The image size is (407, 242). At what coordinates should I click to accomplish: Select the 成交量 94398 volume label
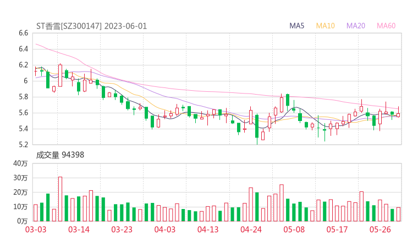(x=60, y=155)
